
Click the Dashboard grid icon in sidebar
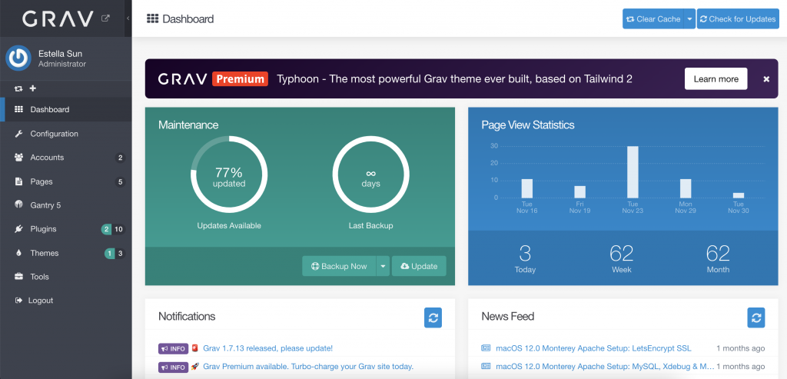18,109
